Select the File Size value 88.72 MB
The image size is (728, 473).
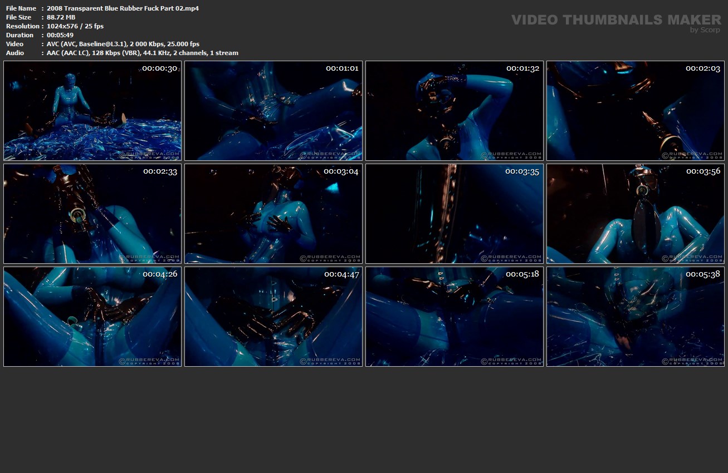coord(61,17)
